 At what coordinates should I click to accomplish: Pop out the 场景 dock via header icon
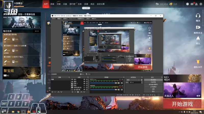69,77
